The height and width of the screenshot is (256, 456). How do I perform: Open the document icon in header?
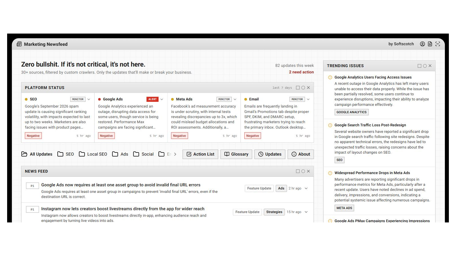point(430,44)
